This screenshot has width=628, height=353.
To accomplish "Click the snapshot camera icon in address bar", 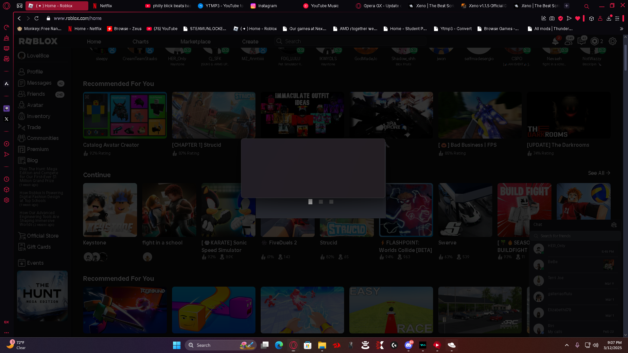I will 552,18.
